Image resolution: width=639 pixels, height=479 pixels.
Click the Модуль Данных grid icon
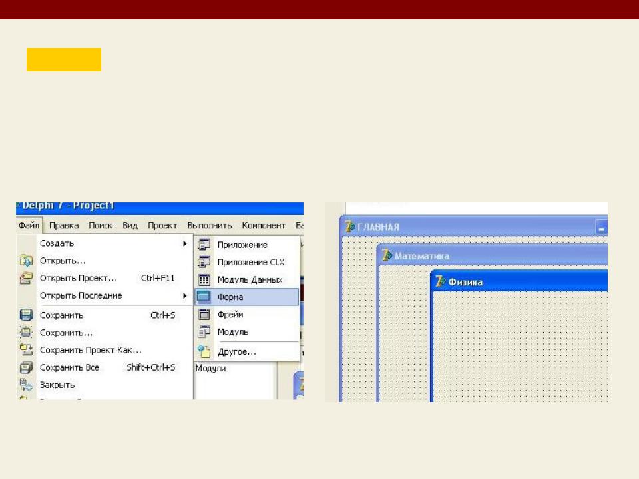click(x=204, y=280)
